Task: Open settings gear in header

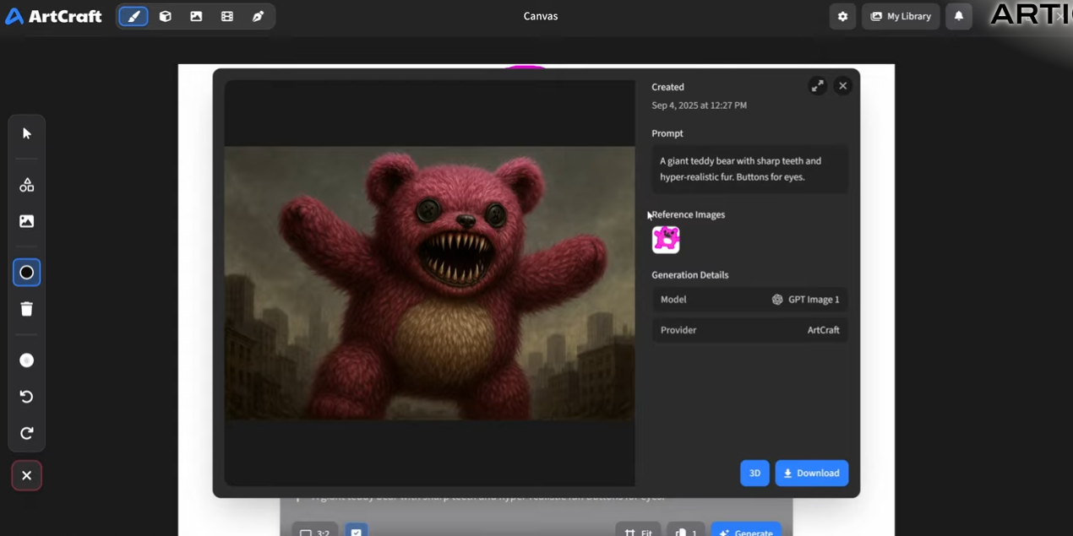Action: pos(842,16)
